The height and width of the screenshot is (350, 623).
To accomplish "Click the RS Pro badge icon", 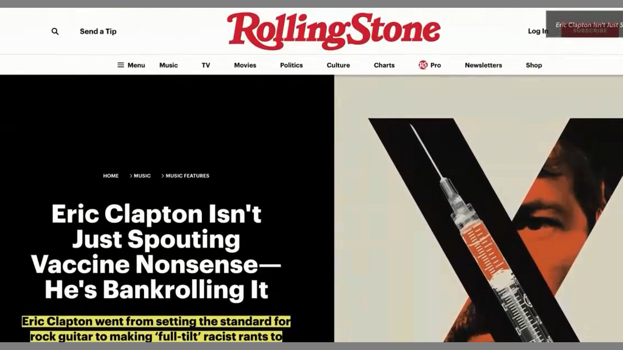I will click(423, 65).
